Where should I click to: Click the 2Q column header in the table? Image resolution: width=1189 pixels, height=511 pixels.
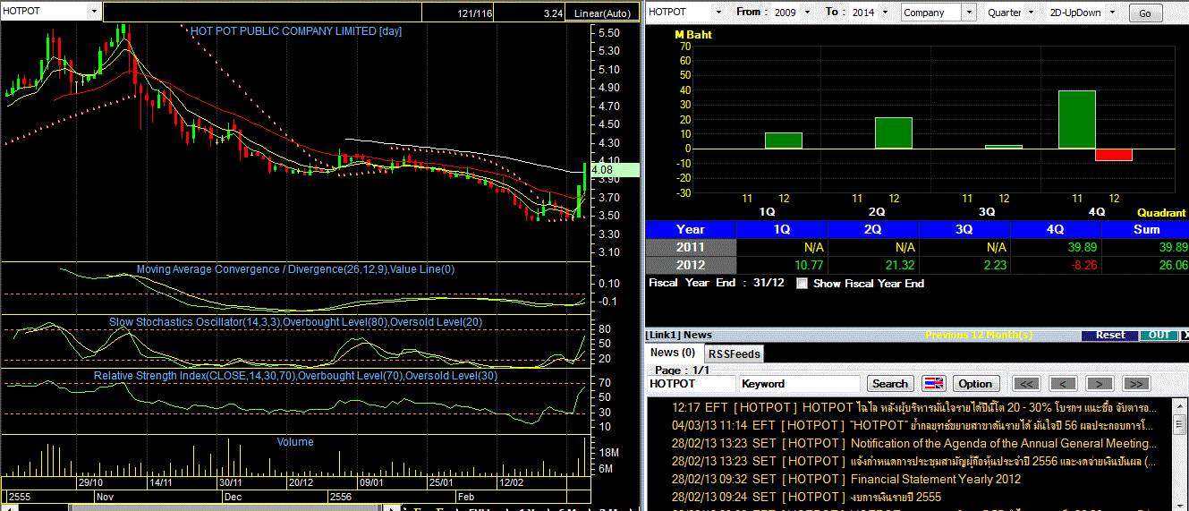[x=873, y=229]
